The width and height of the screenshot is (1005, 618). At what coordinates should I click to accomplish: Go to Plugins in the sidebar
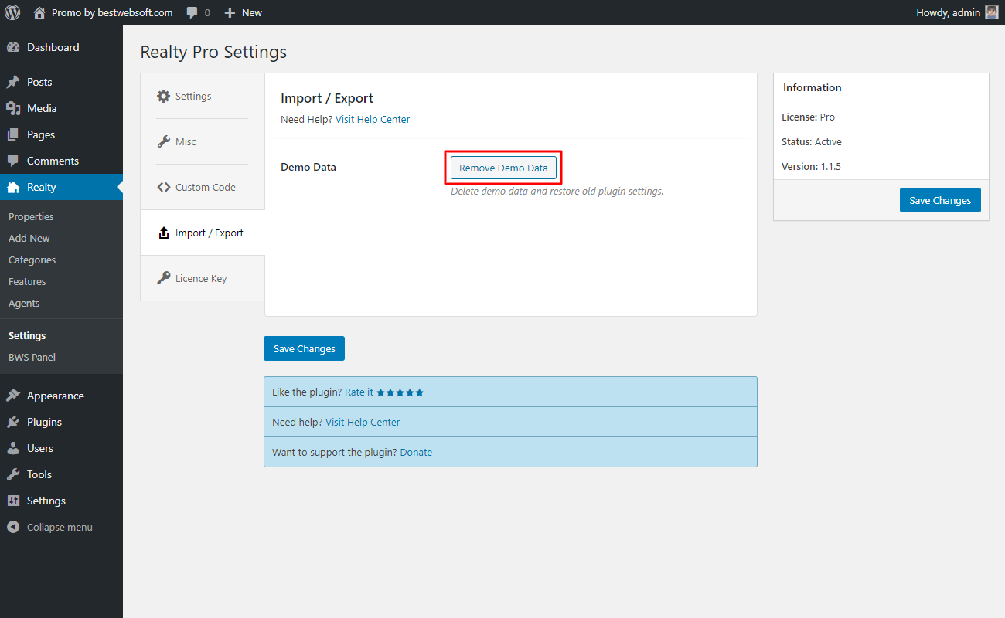(61, 422)
